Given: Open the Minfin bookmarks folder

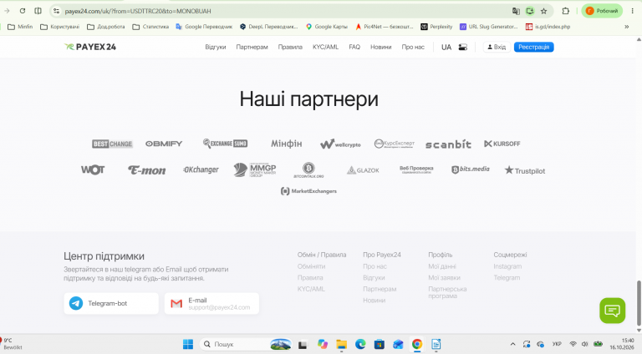Looking at the screenshot, I should [x=20, y=27].
